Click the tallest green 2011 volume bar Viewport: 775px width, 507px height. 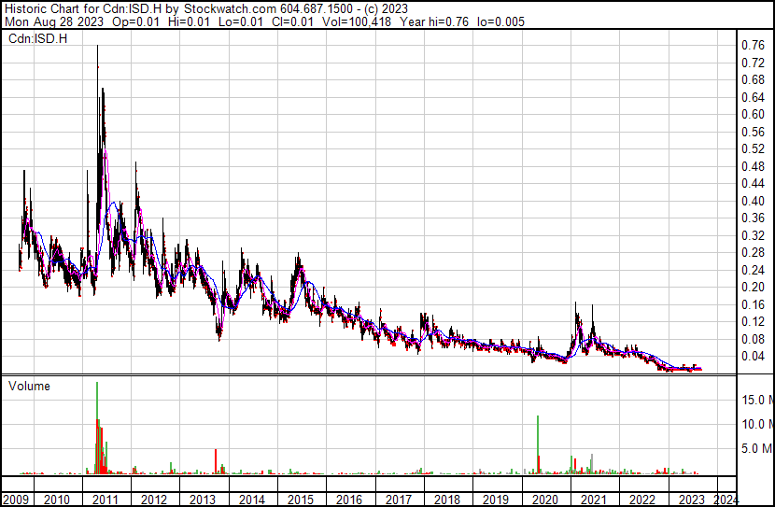97,428
